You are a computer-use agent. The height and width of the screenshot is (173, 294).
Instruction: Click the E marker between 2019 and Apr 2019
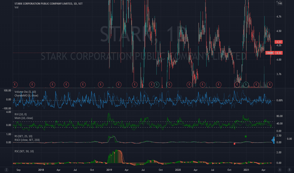point(119,85)
